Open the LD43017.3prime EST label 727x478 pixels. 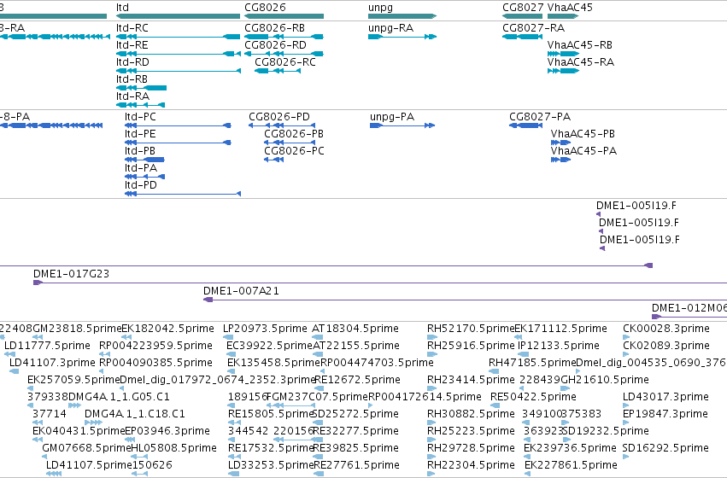coord(665,397)
